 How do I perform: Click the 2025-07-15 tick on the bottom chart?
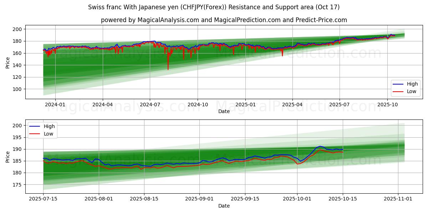pos(43,199)
